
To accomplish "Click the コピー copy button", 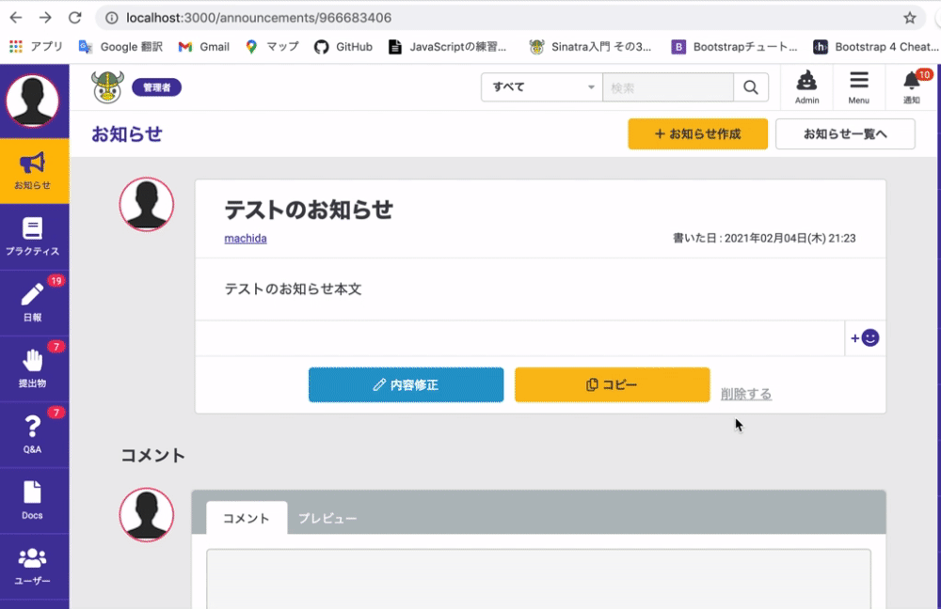I will click(612, 384).
